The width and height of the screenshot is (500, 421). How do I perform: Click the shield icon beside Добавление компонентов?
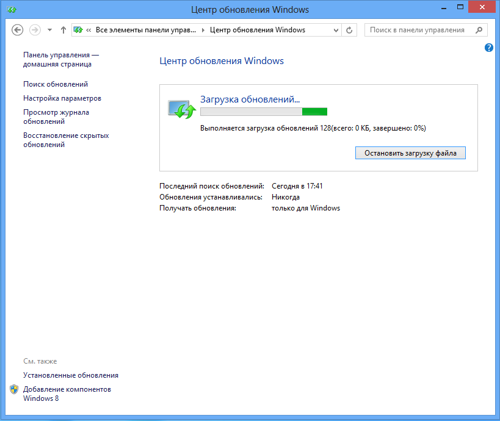pyautogui.click(x=14, y=389)
